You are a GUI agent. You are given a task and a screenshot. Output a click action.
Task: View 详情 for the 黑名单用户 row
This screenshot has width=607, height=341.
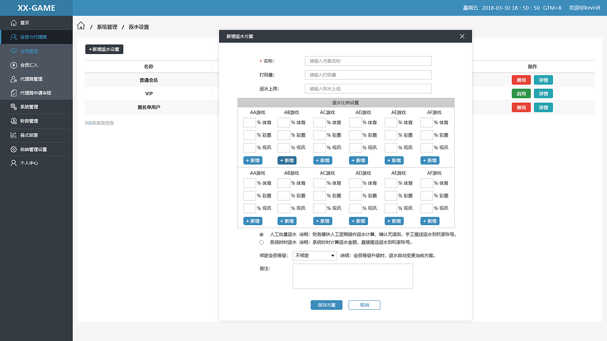pyautogui.click(x=543, y=108)
